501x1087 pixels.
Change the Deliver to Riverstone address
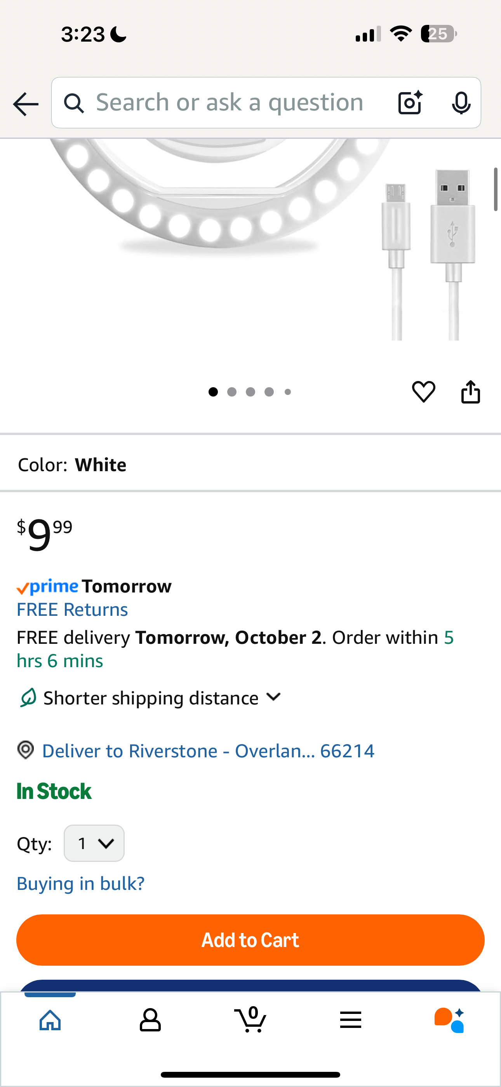coord(208,751)
